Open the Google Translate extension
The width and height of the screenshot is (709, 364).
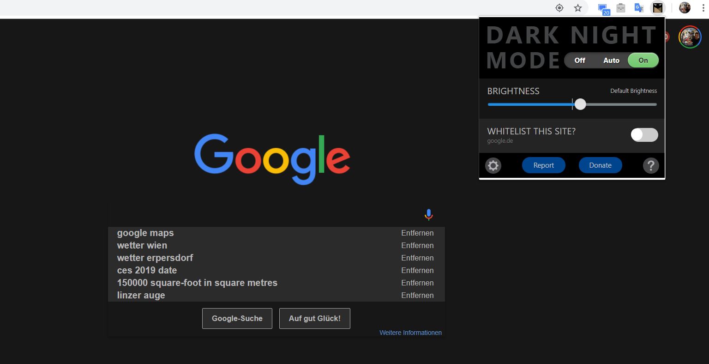(x=639, y=8)
